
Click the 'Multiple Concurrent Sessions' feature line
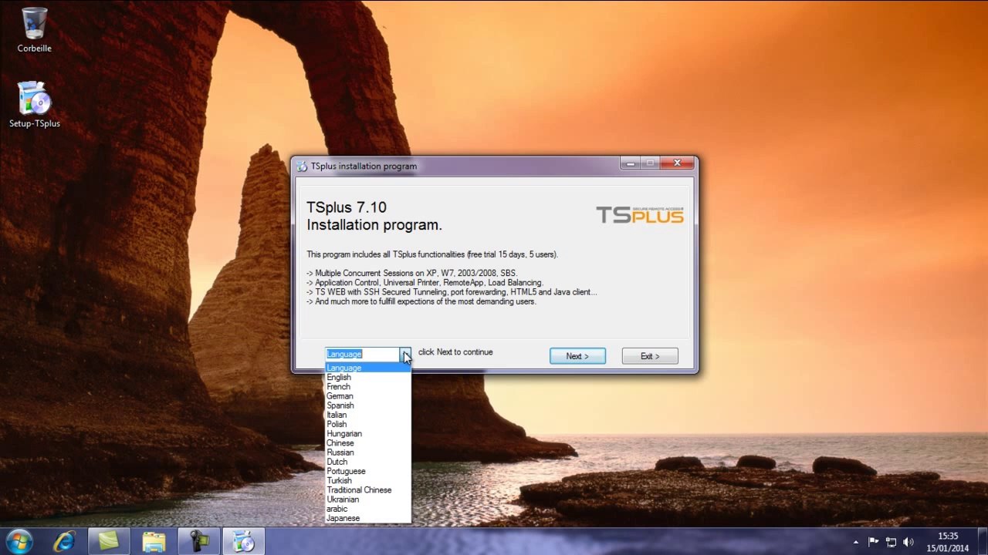click(x=411, y=273)
